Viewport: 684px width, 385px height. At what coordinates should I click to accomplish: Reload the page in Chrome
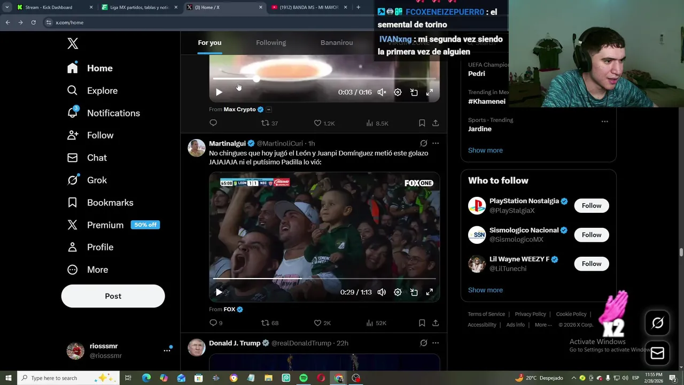[x=33, y=22]
